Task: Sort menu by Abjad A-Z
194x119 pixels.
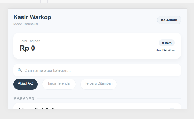Action: [25, 84]
